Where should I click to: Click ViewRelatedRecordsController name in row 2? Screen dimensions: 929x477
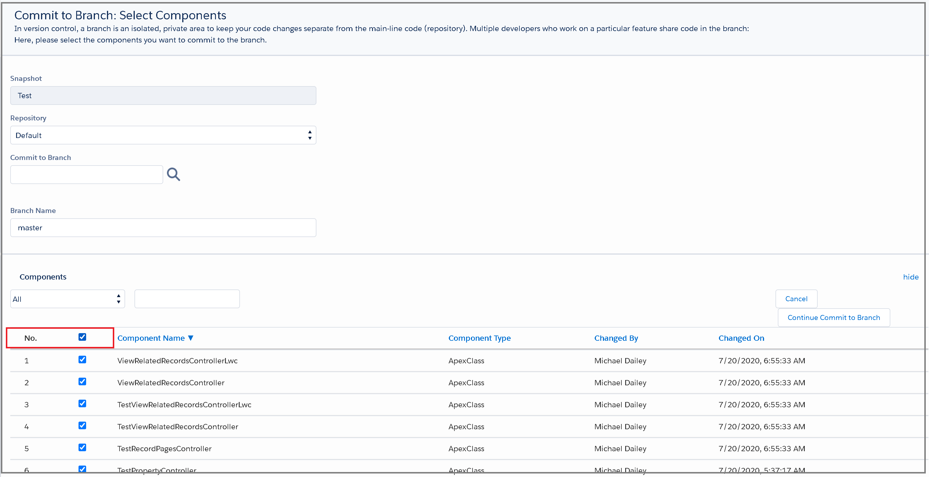click(x=171, y=383)
